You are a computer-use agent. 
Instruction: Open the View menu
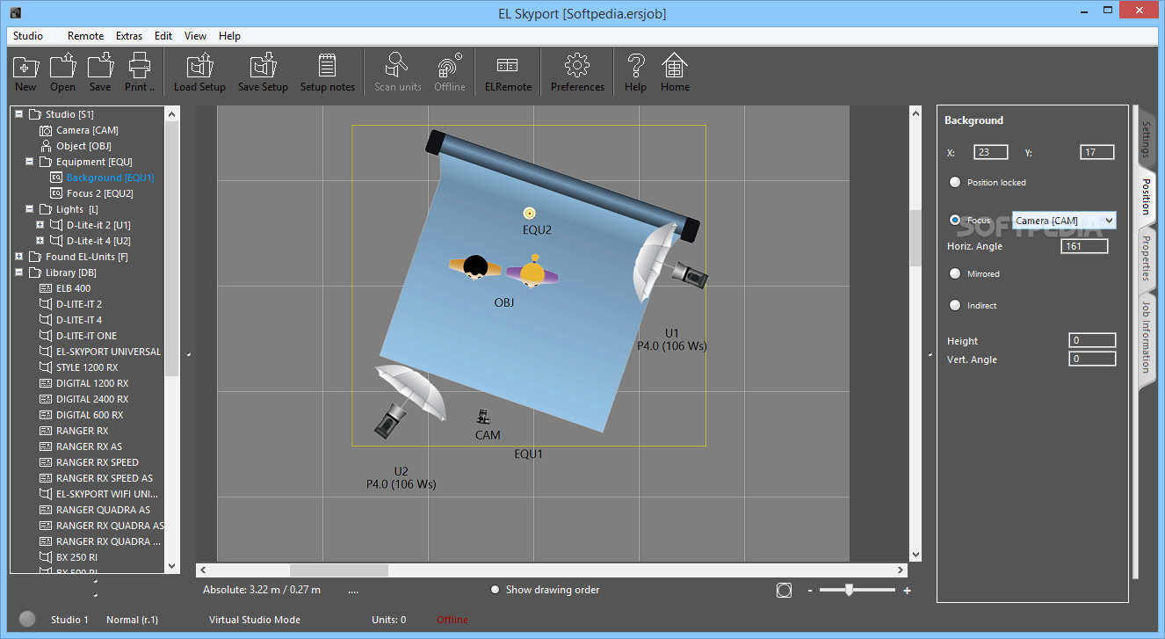(195, 36)
